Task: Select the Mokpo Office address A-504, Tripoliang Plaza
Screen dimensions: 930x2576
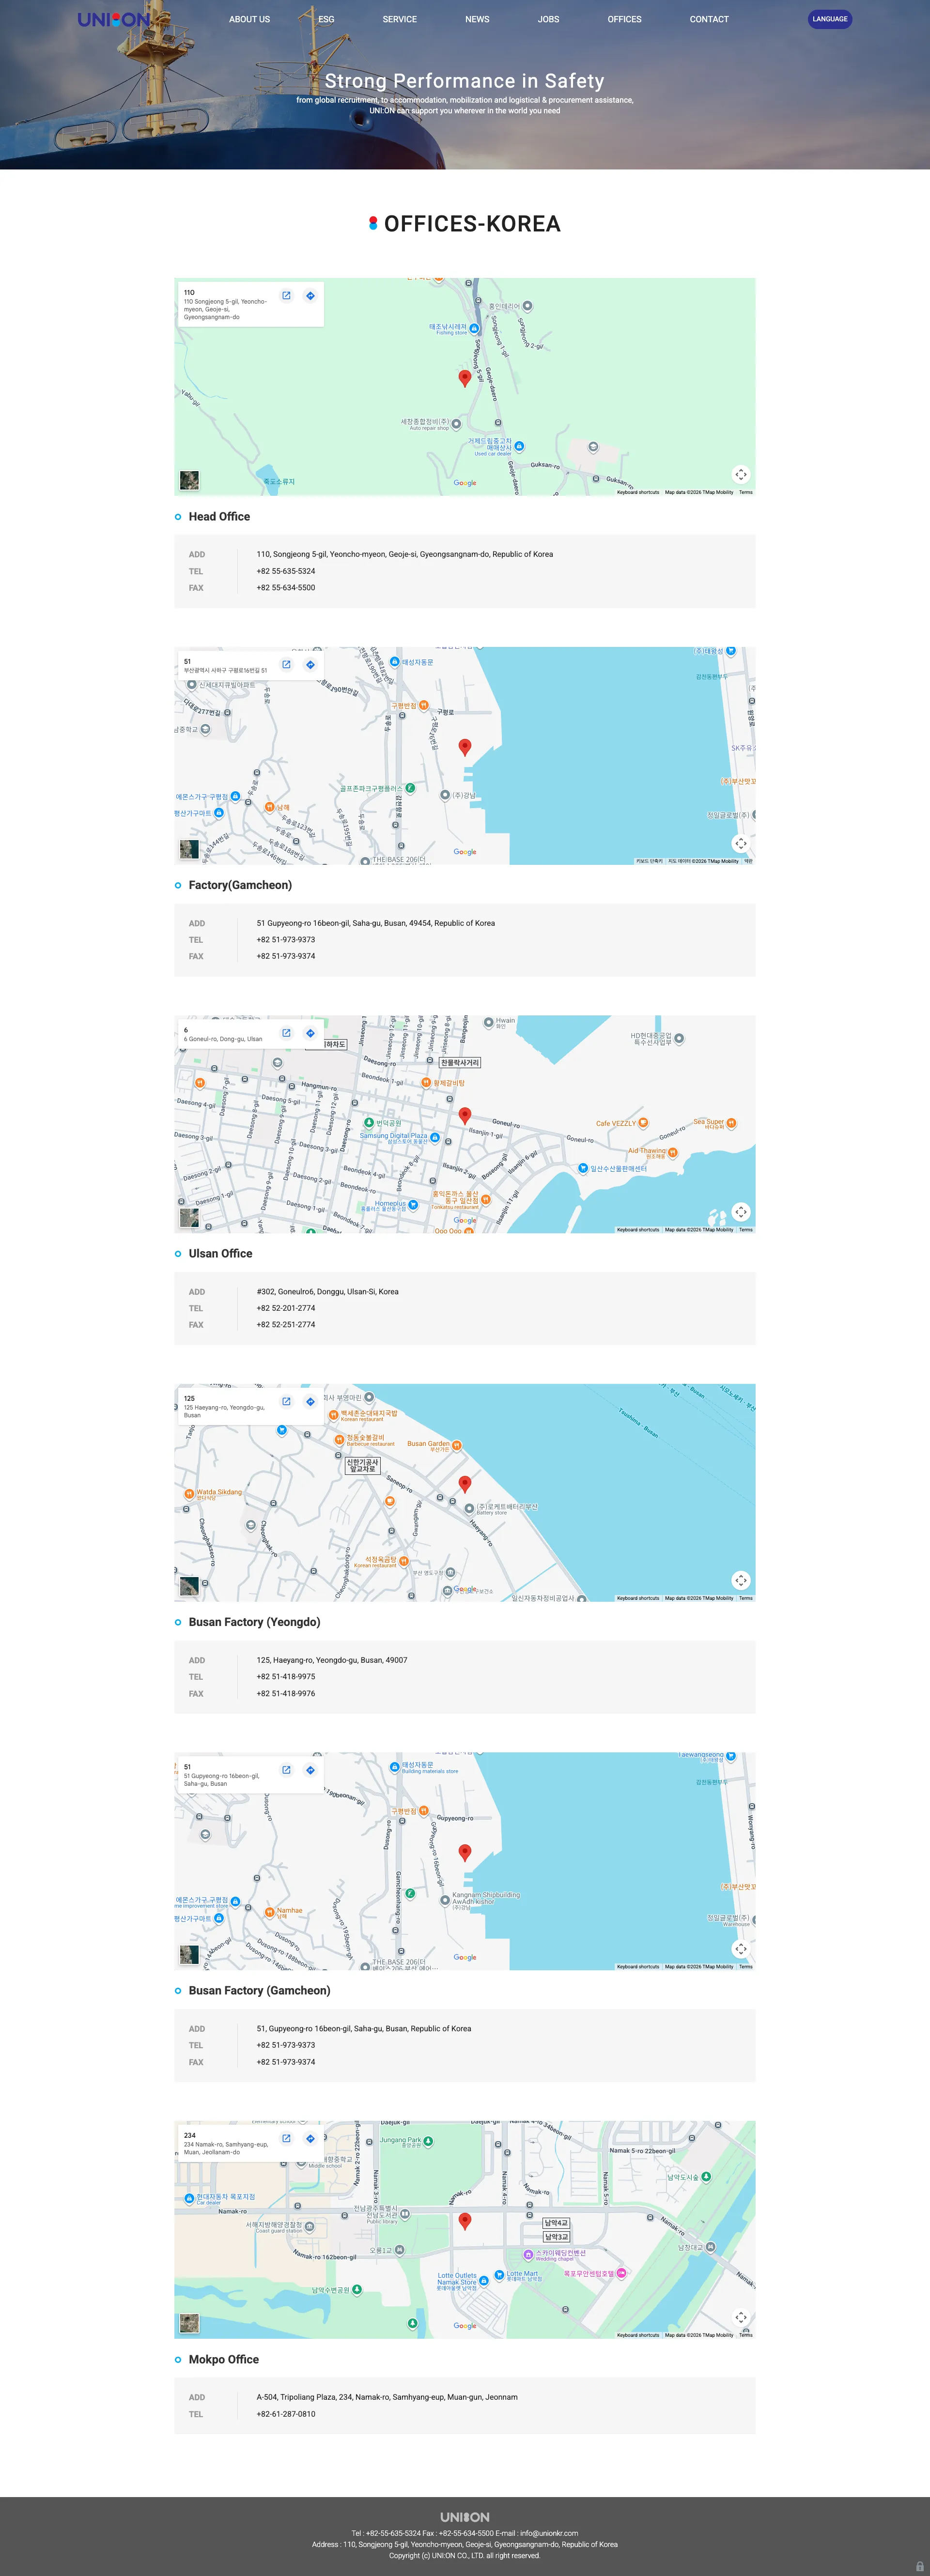Action: click(387, 2397)
